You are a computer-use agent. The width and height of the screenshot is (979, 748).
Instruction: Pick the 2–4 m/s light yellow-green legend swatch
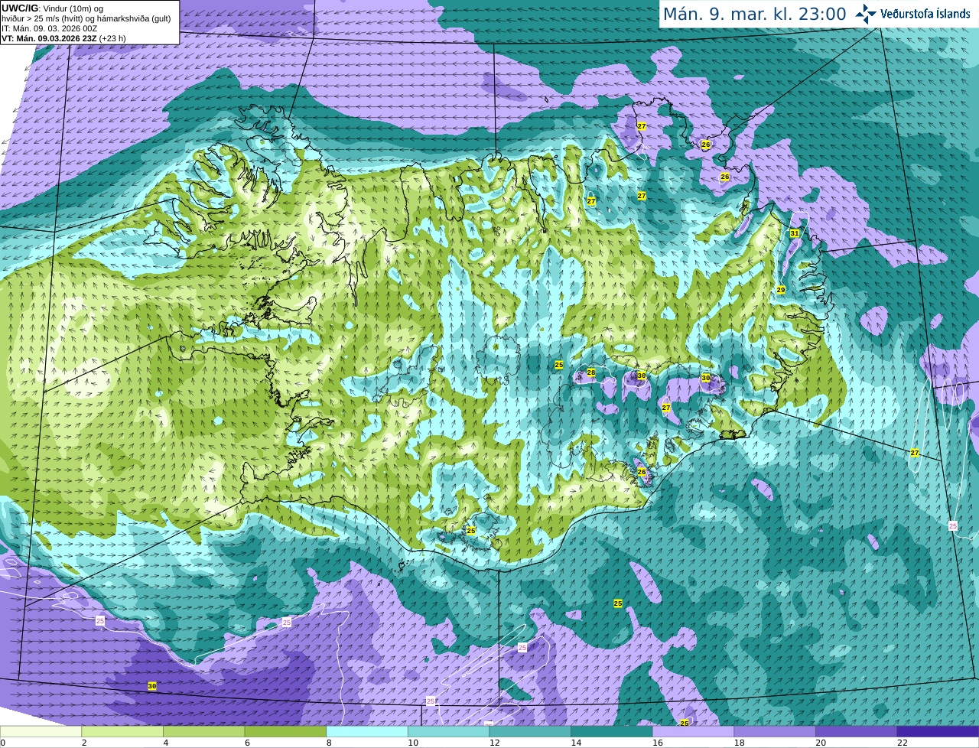[x=122, y=731]
